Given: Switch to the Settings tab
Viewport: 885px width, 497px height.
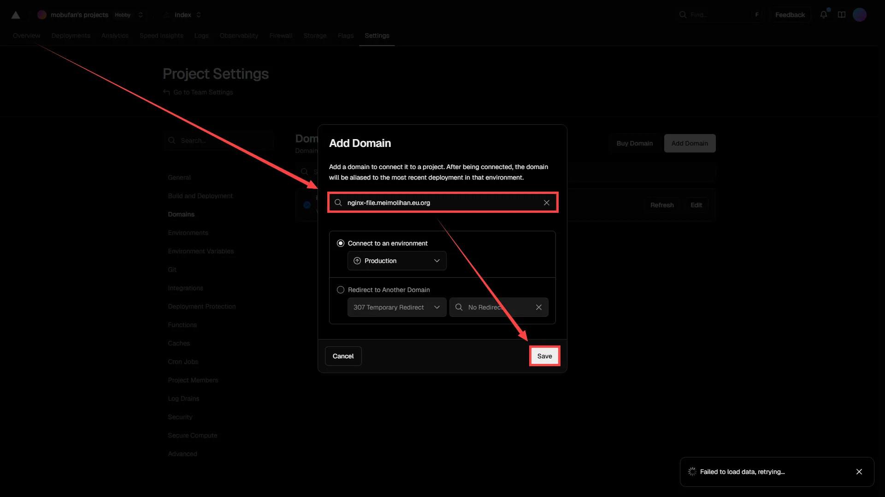Looking at the screenshot, I should (377, 35).
